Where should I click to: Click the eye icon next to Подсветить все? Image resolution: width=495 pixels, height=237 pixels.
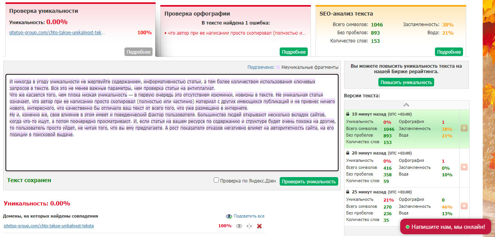pos(229,216)
